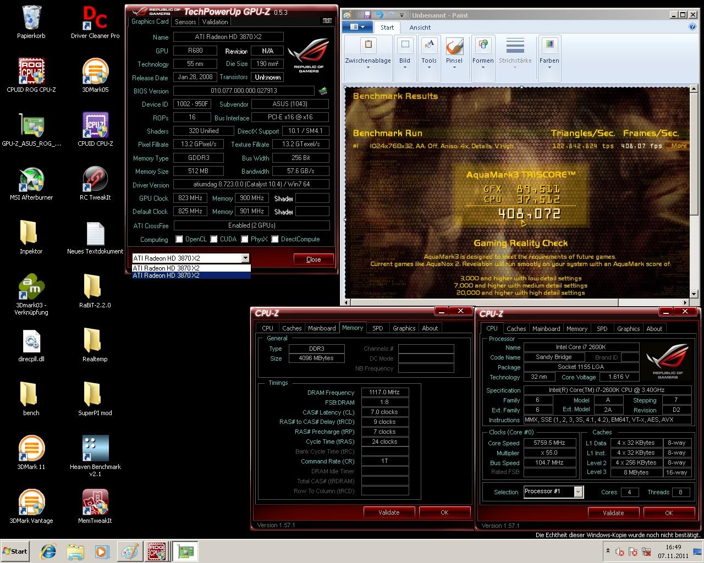The width and height of the screenshot is (704, 563).
Task: Open the Papierkorb recycle bin icon
Action: 31,22
